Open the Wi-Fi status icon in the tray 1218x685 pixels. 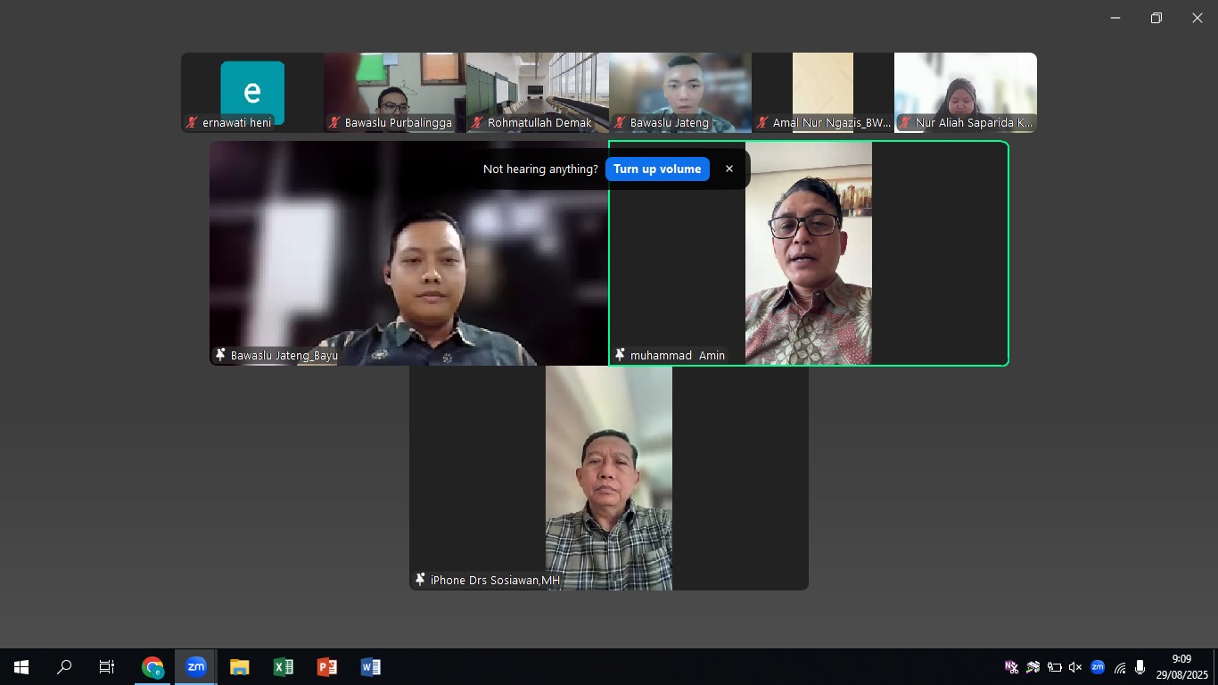tap(1119, 666)
